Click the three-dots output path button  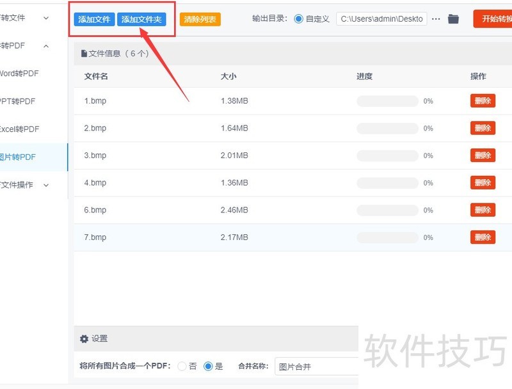(x=436, y=19)
